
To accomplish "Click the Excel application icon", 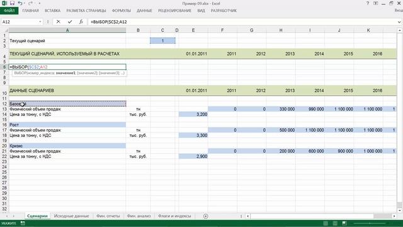I will pyautogui.click(x=4, y=3).
